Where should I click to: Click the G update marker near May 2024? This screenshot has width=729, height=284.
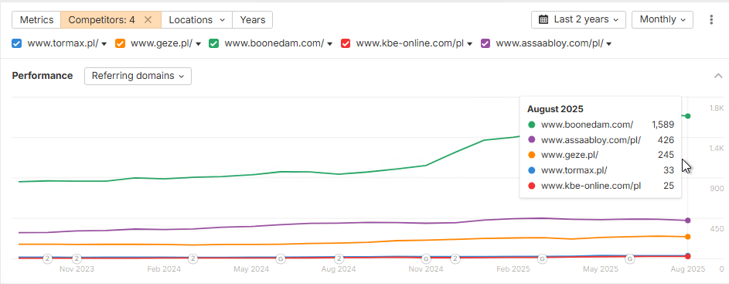point(281,258)
